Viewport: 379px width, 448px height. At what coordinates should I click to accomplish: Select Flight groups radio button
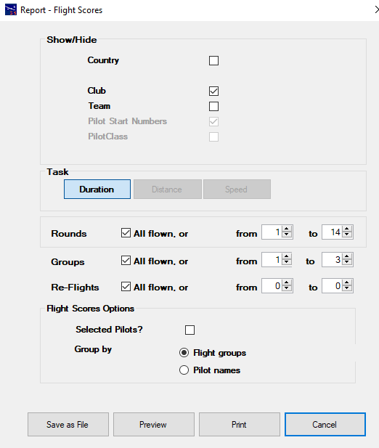[184, 353]
